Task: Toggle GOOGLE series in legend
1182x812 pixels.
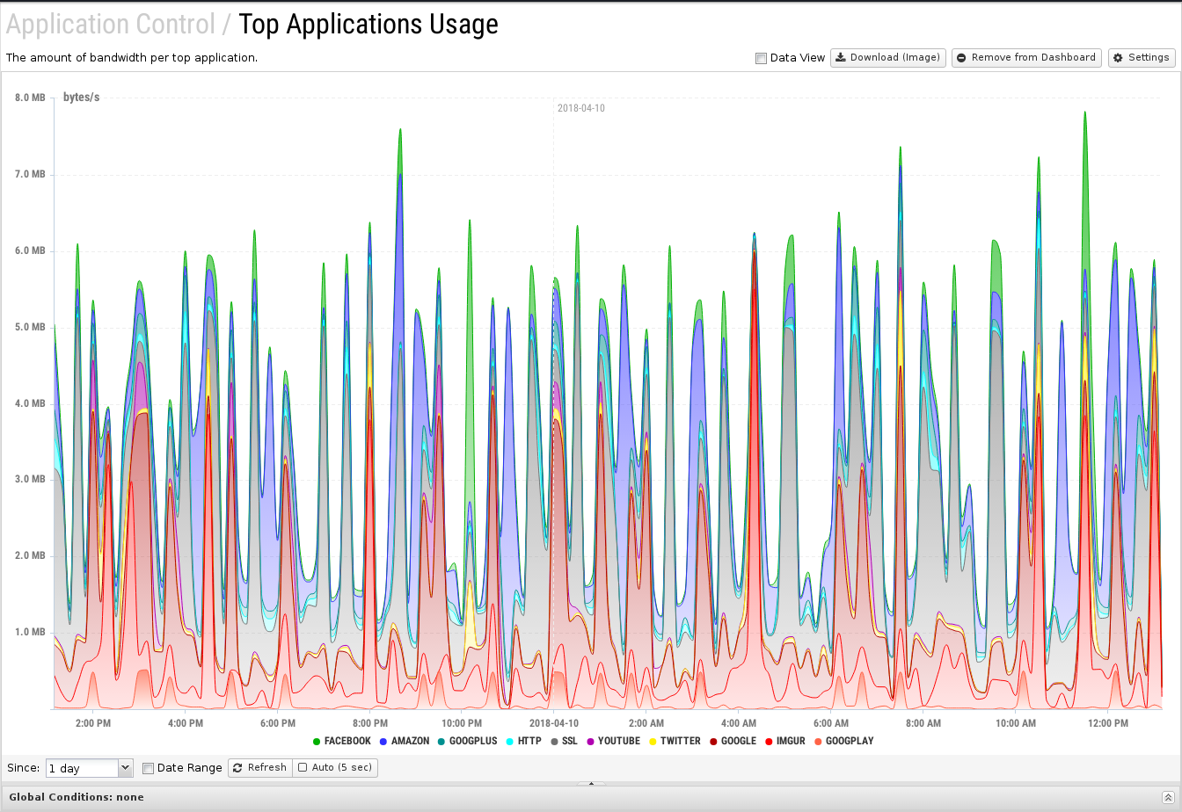Action: click(x=733, y=741)
